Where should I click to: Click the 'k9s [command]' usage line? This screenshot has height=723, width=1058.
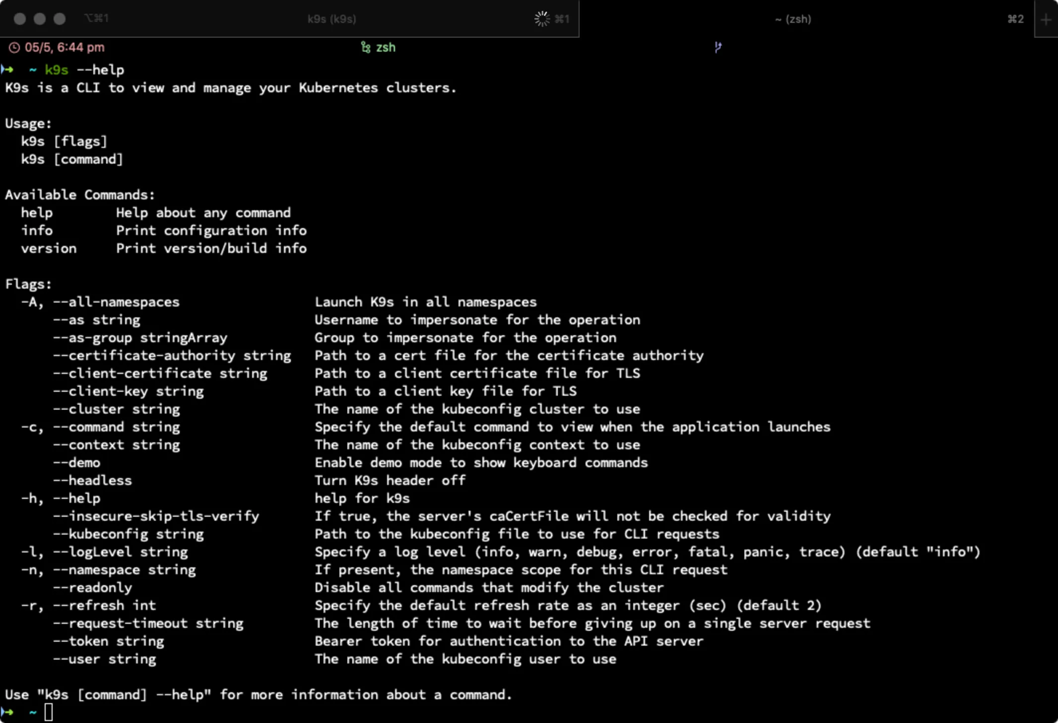[72, 159]
